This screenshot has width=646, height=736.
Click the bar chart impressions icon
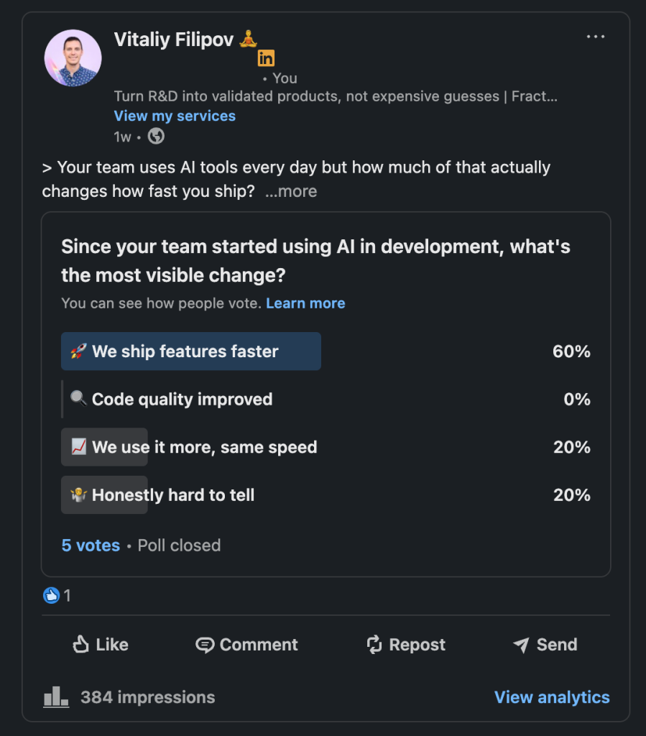(56, 696)
